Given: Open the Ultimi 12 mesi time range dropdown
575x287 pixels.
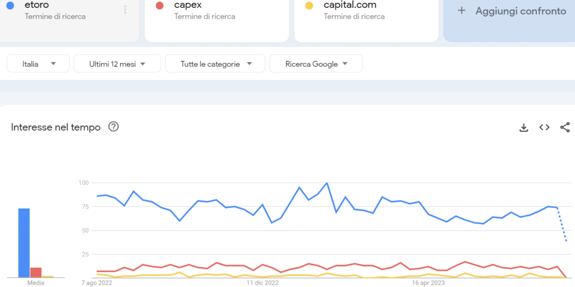Looking at the screenshot, I should (117, 64).
